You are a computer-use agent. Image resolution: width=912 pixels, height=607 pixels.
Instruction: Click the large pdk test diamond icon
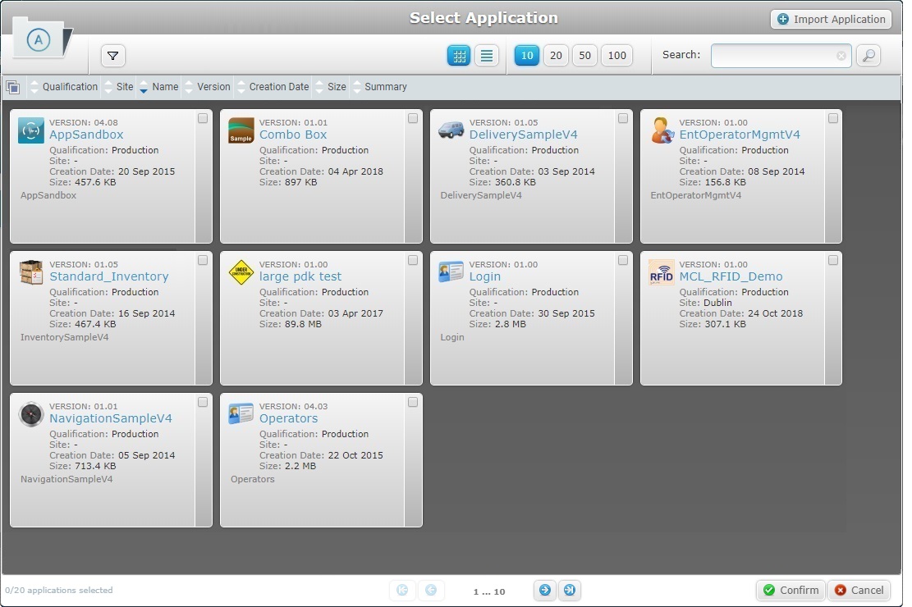[x=241, y=272]
